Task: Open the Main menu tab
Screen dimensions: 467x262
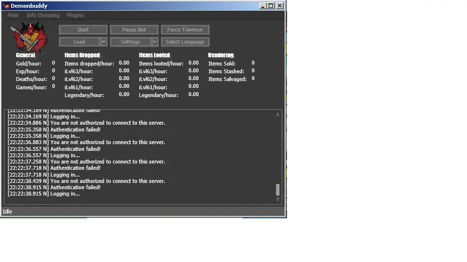Action: point(13,15)
